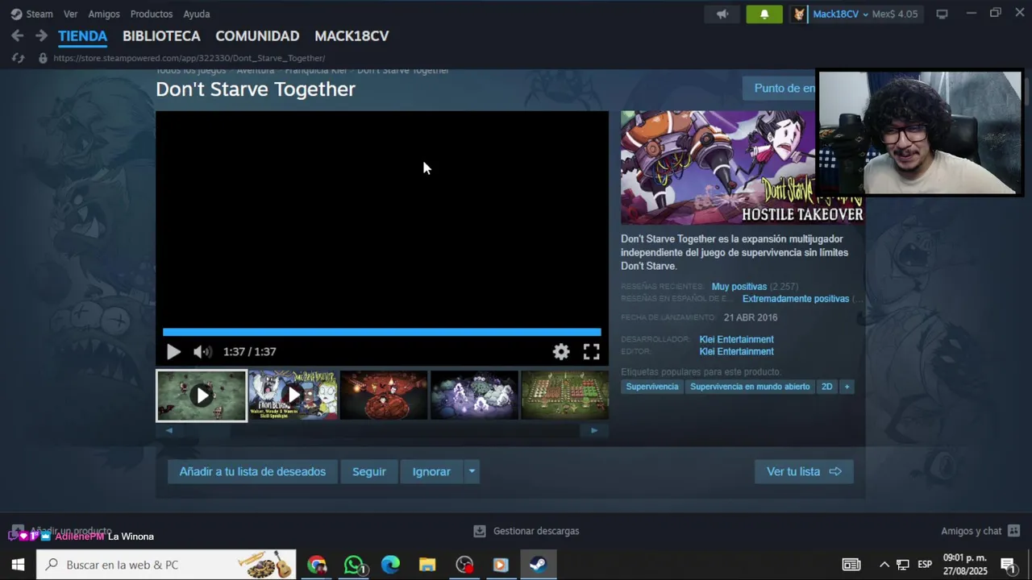This screenshot has height=580, width=1032.
Task: Open the ESP language indicator
Action: [925, 565]
